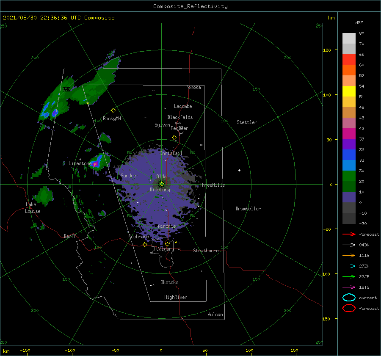This screenshot has width=381, height=356.
Task: Click the yellow diamond marker near Cochrane
Action: pyautogui.click(x=145, y=245)
